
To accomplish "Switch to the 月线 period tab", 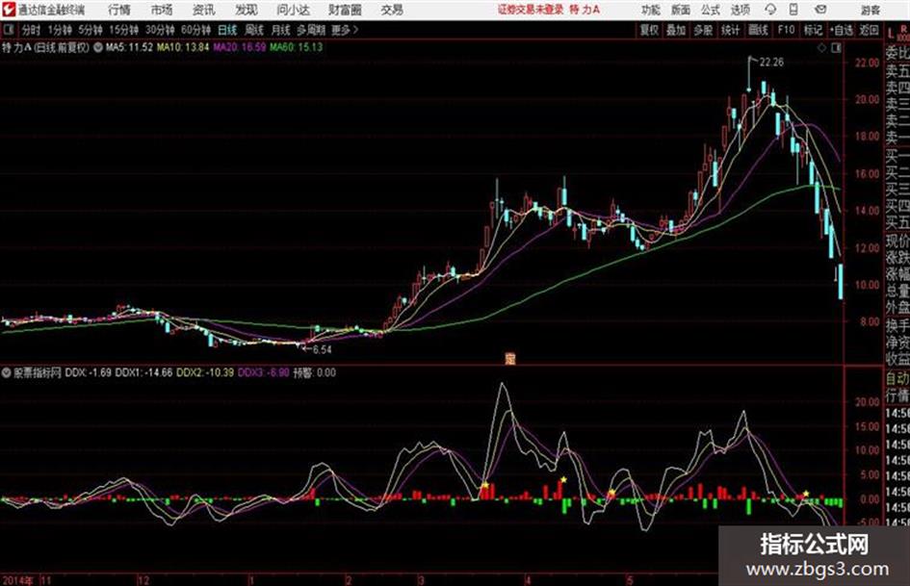I will (x=281, y=30).
